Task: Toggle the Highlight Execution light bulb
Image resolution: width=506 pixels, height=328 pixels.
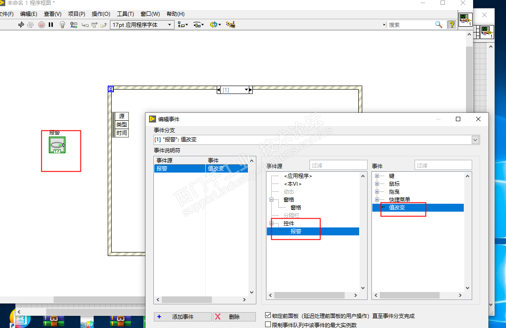Action: pyautogui.click(x=62, y=25)
